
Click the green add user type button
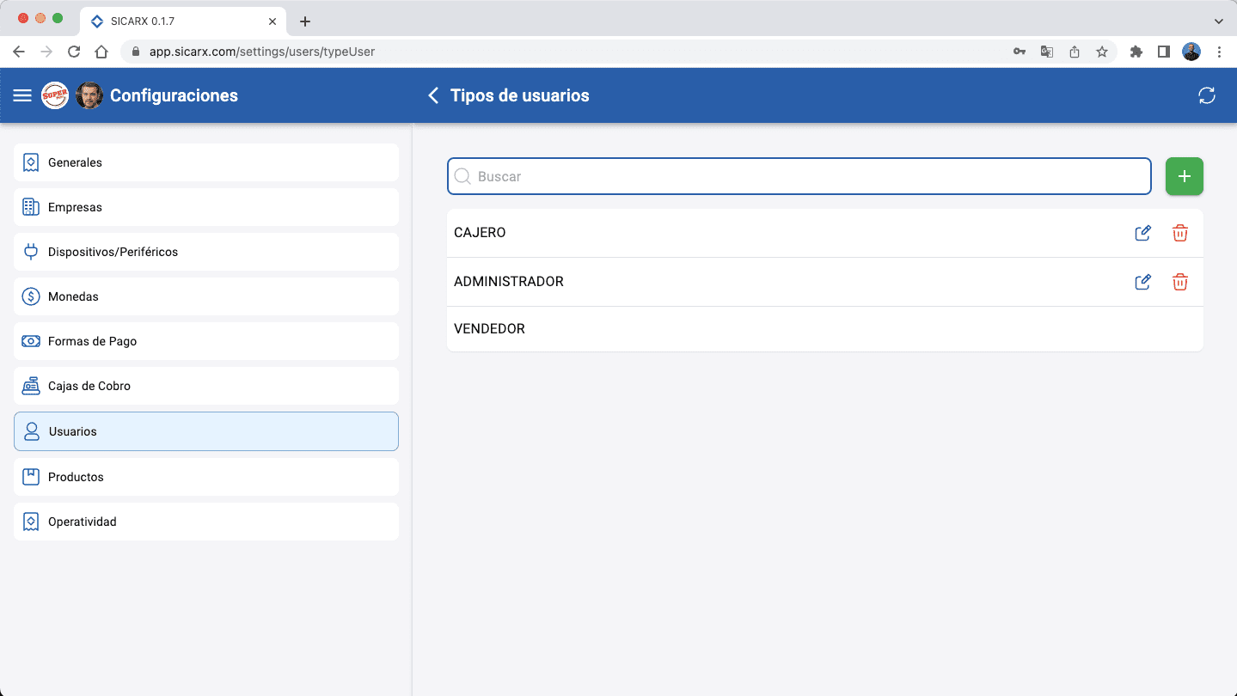pyautogui.click(x=1184, y=176)
